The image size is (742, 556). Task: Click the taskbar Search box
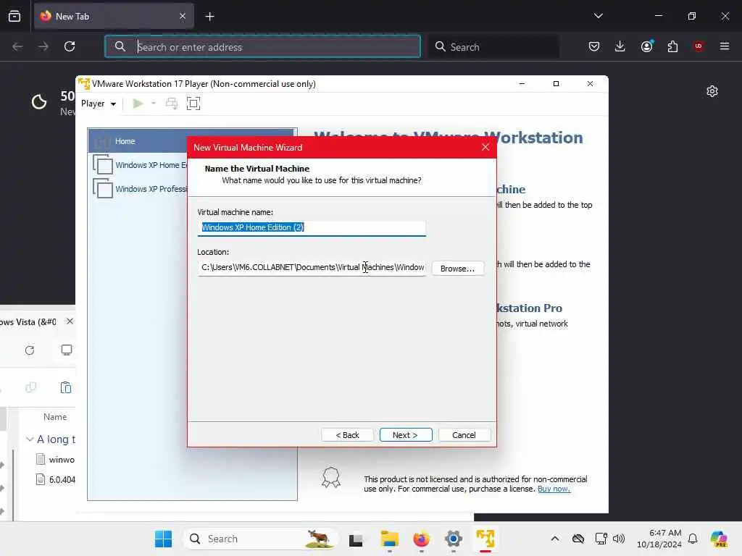click(x=261, y=539)
